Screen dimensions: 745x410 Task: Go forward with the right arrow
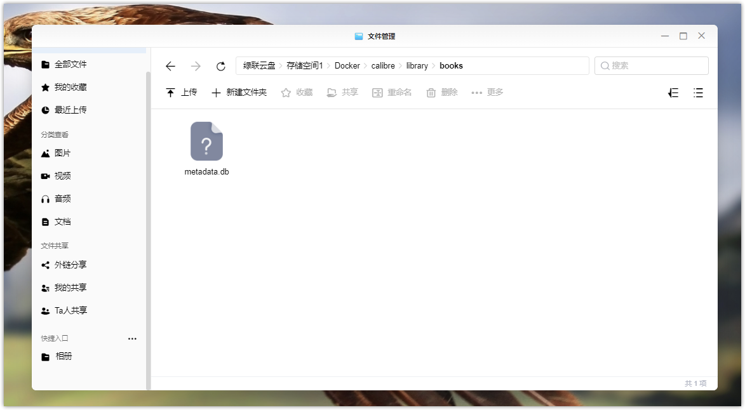point(195,66)
